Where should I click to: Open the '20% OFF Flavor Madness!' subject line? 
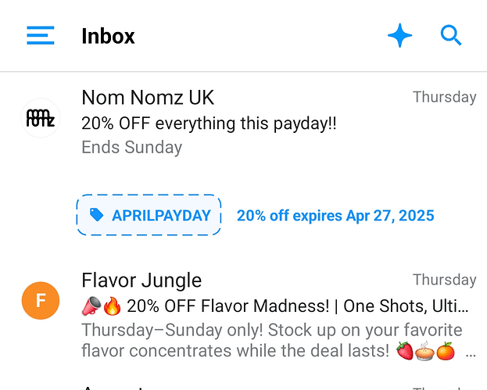click(228, 306)
